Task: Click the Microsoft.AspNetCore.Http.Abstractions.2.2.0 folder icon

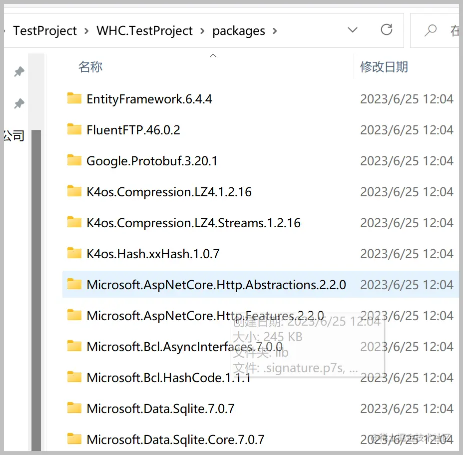Action: [x=74, y=284]
